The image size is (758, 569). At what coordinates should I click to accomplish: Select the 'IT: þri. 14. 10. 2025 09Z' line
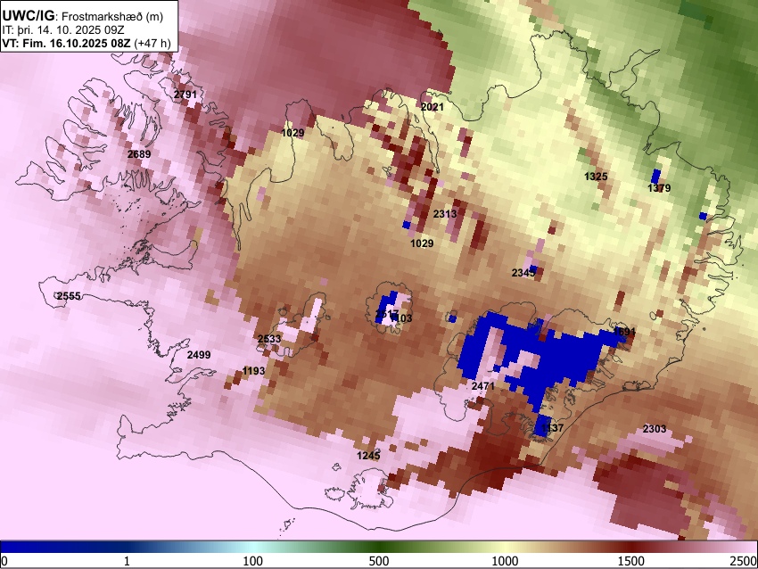[x=62, y=30]
